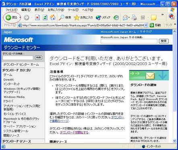
Task: Click the green Refresh page icon
Action: (45, 18)
